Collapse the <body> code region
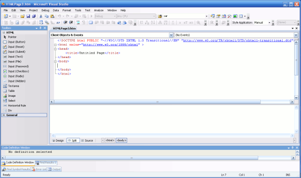This screenshot has width=301, height=178. point(55,61)
